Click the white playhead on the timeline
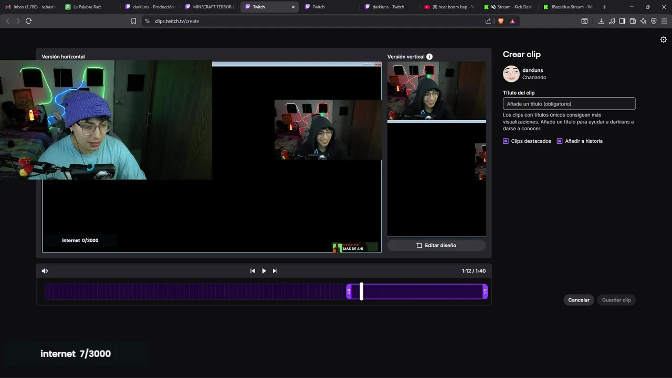The height and width of the screenshot is (378, 672). pos(361,291)
